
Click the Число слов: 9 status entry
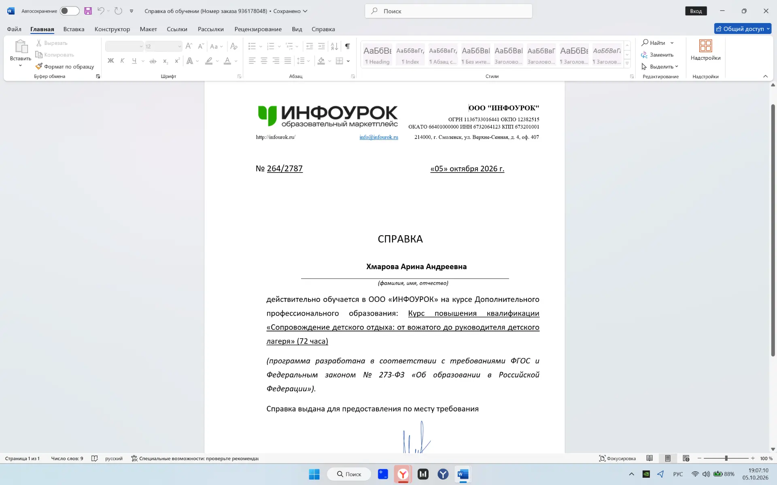click(x=67, y=458)
